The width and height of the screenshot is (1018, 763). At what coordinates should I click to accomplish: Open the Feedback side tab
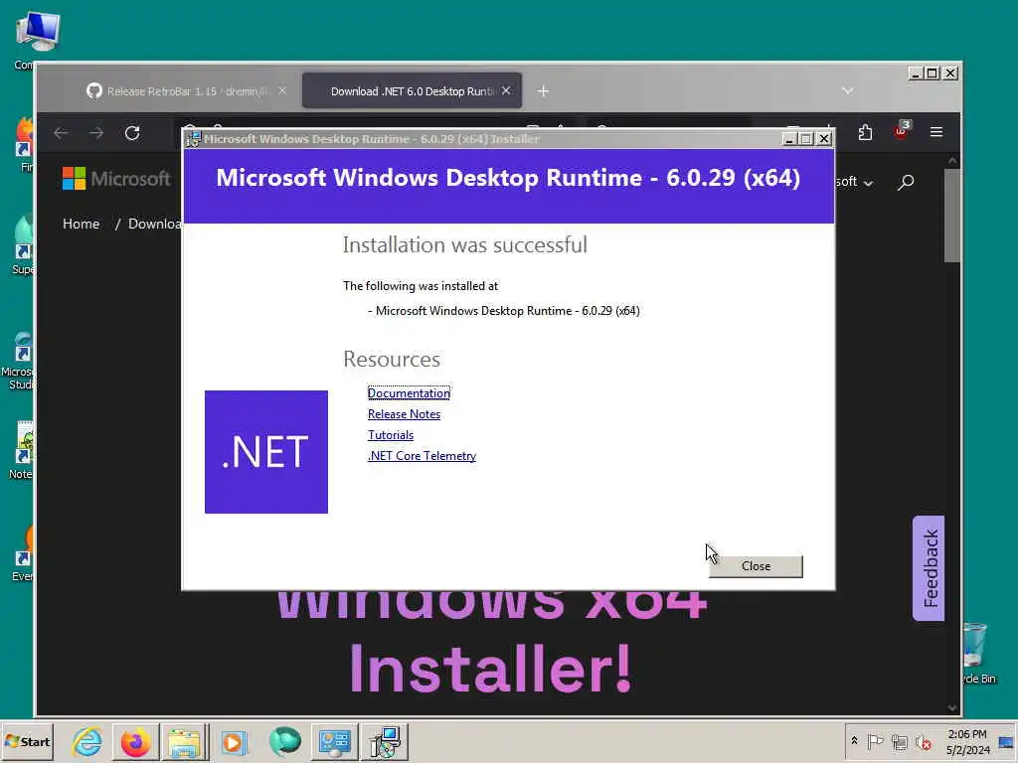pyautogui.click(x=929, y=568)
